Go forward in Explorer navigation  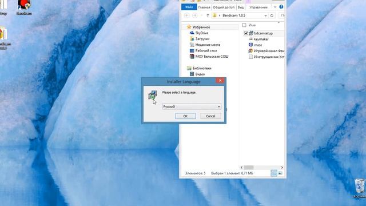pyautogui.click(x=194, y=15)
